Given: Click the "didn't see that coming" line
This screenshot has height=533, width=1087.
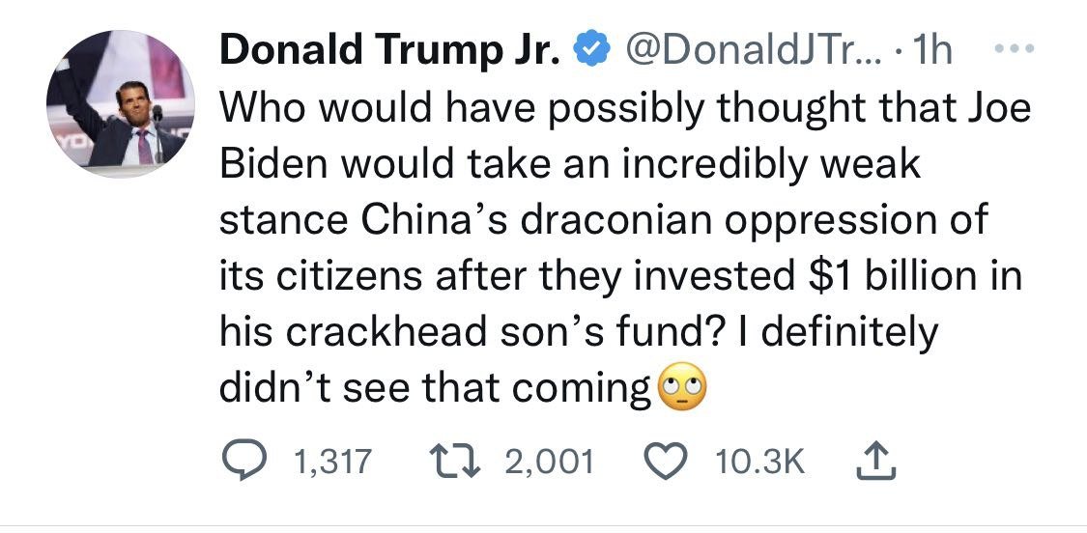Looking at the screenshot, I should click(x=435, y=388).
